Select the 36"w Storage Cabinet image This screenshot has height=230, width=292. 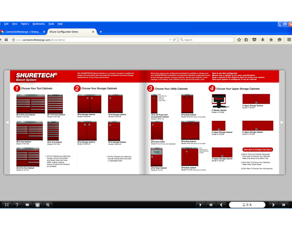coord(87,131)
